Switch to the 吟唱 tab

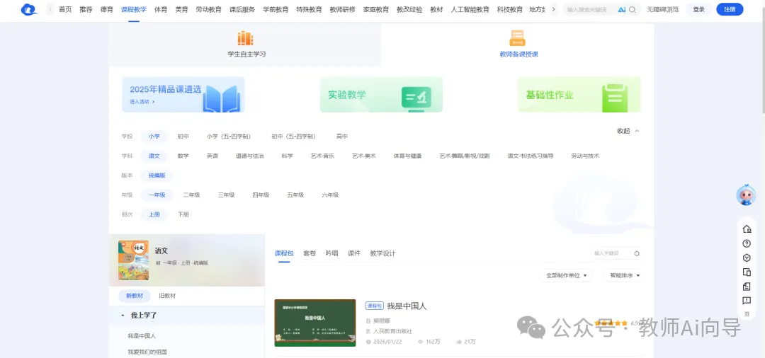coord(331,253)
